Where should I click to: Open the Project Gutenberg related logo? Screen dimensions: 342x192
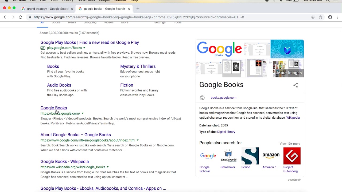292,156
